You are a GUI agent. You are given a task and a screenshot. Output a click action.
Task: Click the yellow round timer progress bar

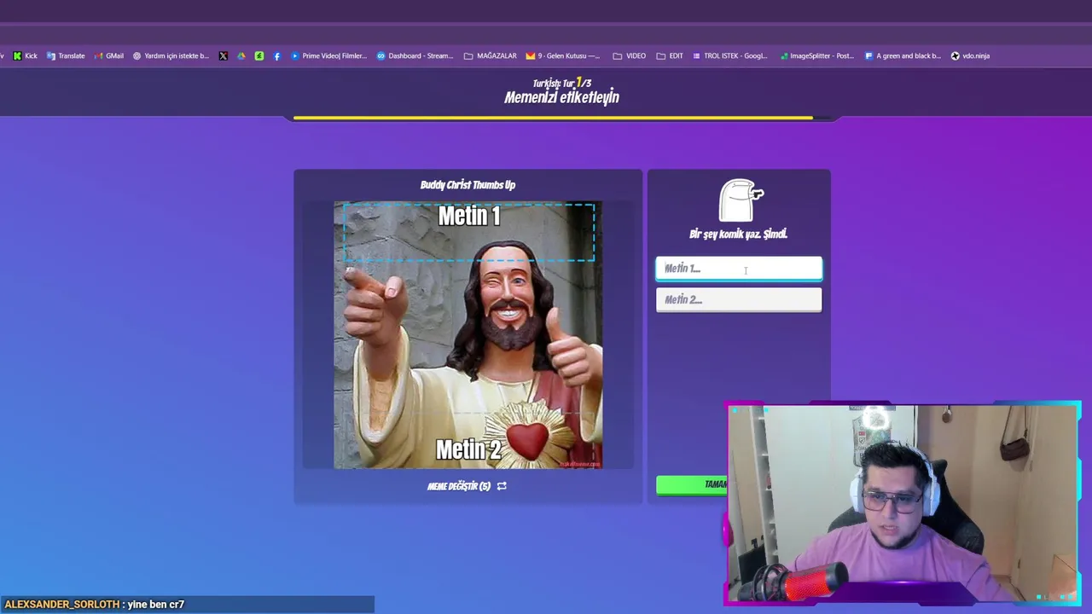click(554, 118)
